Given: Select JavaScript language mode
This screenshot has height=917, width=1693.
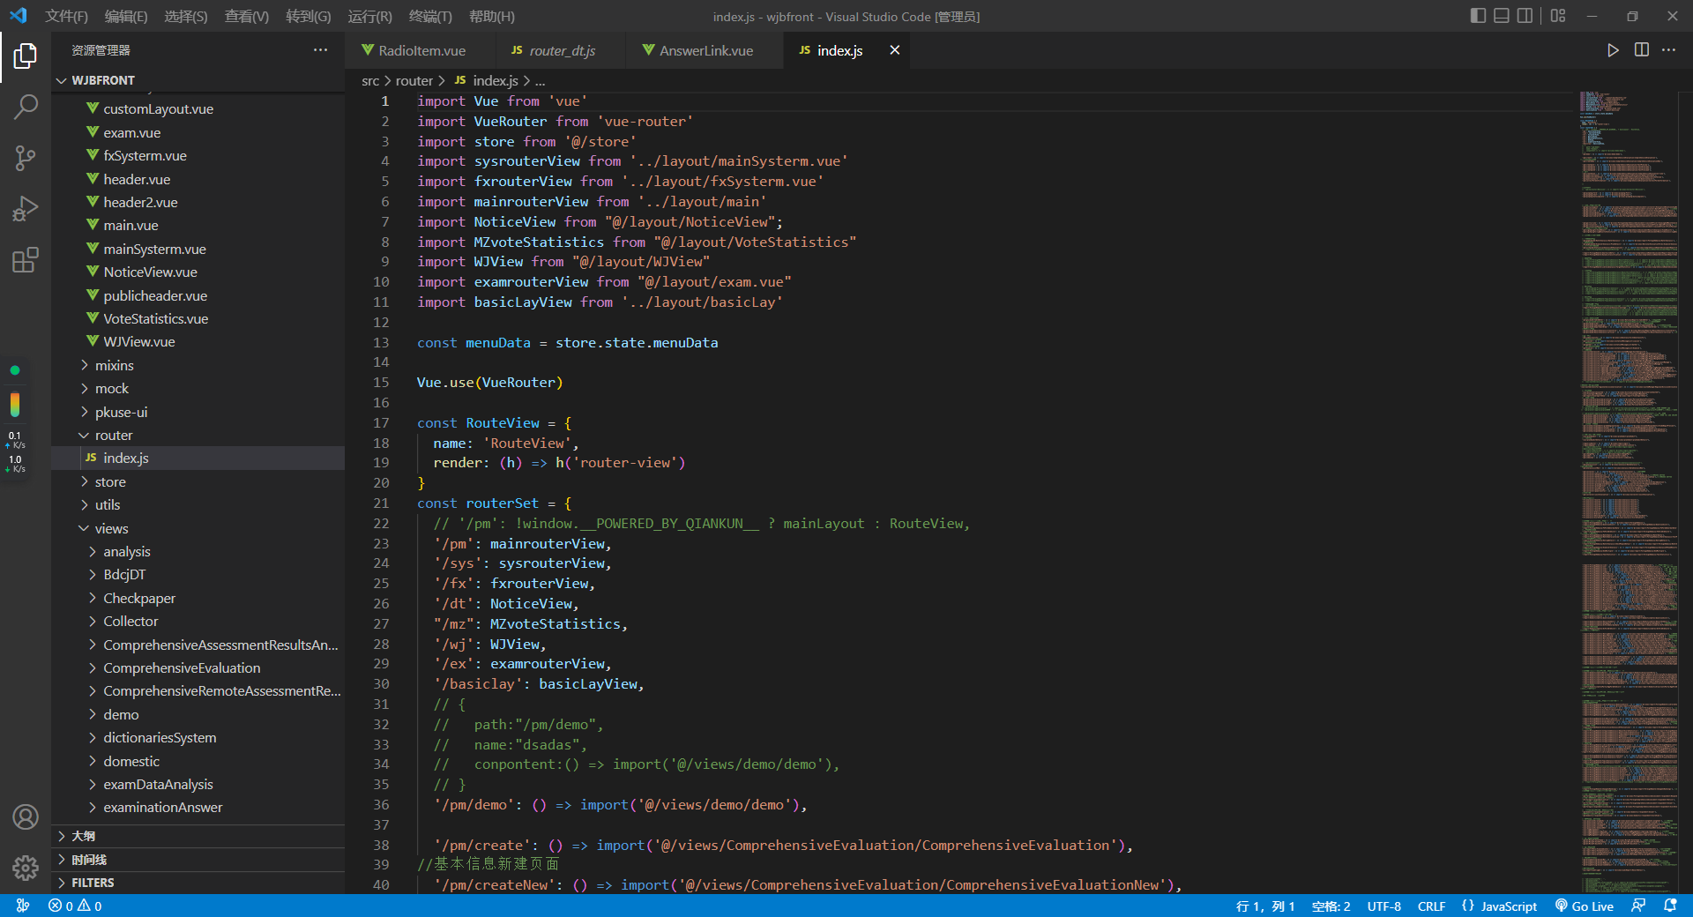Looking at the screenshot, I should tap(1500, 906).
